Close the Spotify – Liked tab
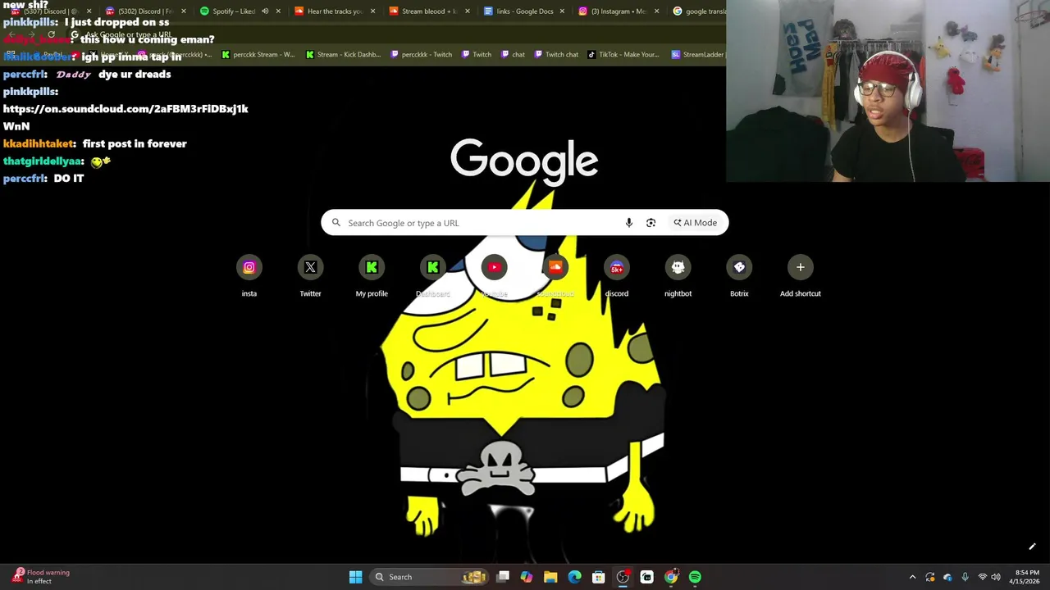The image size is (1050, 590). pyautogui.click(x=278, y=11)
